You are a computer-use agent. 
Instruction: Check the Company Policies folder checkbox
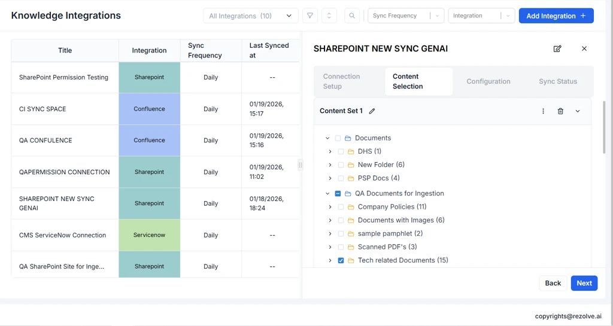click(341, 207)
